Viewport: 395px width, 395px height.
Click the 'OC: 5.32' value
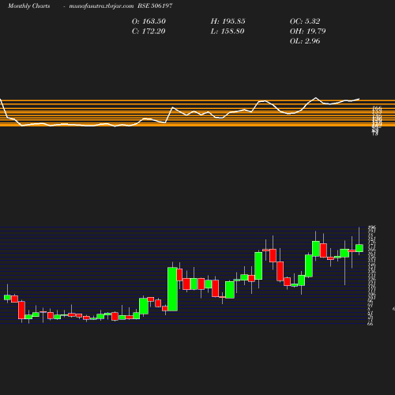coord(305,21)
